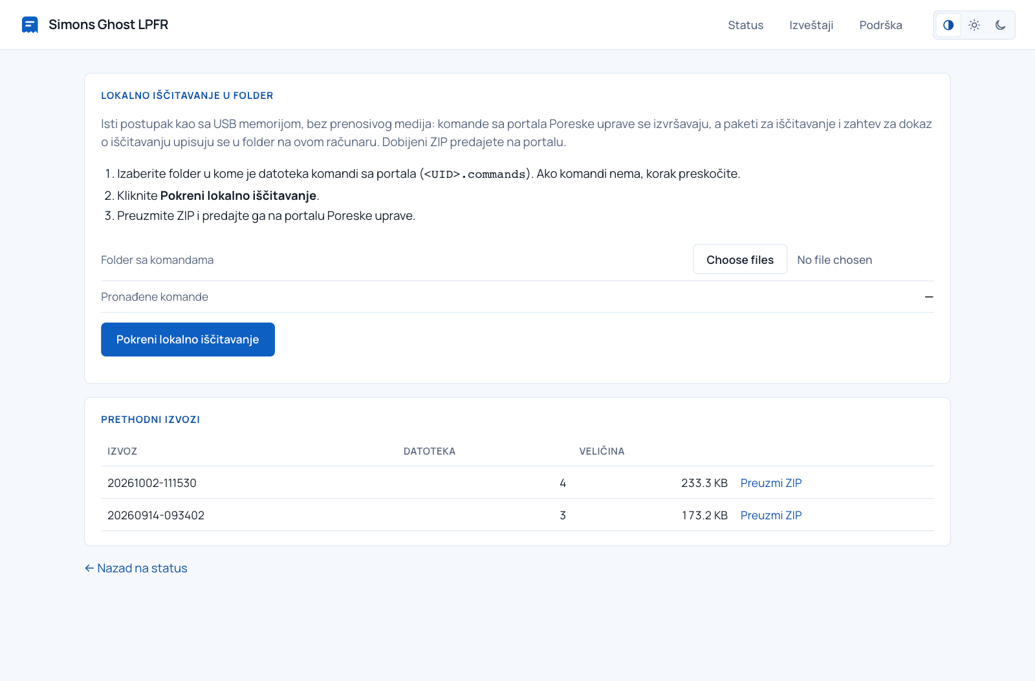Click file count 3 in second export row
The height and width of the screenshot is (681, 1035).
(563, 515)
